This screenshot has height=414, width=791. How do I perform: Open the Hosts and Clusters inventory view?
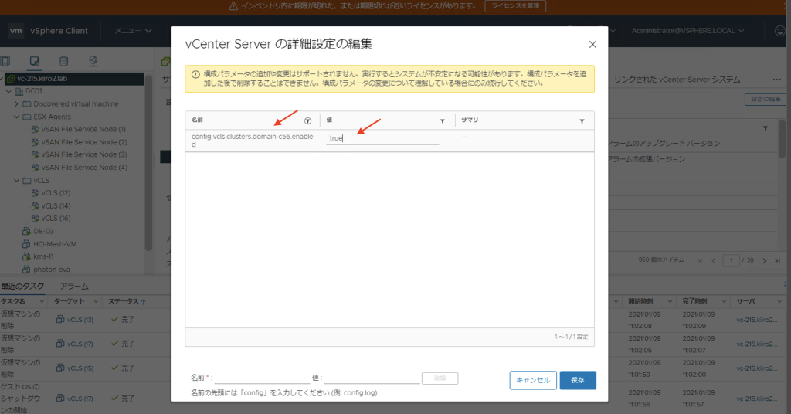coord(5,61)
